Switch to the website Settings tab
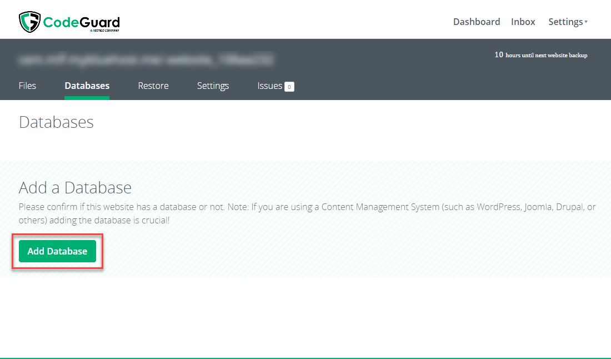Viewport: 611px width, 359px height. click(213, 86)
